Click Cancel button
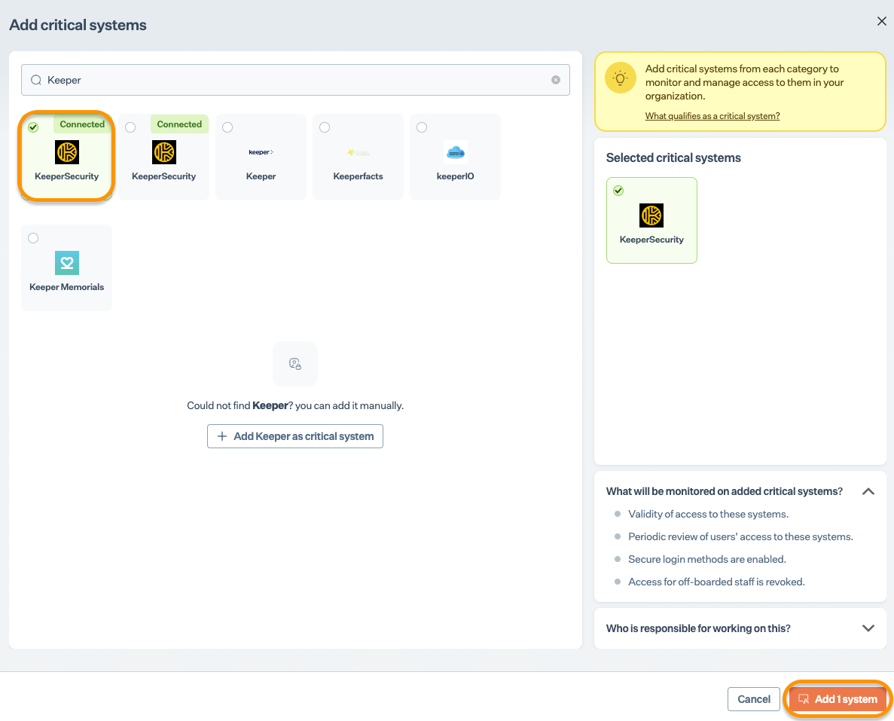The width and height of the screenshot is (894, 721). 754,699
